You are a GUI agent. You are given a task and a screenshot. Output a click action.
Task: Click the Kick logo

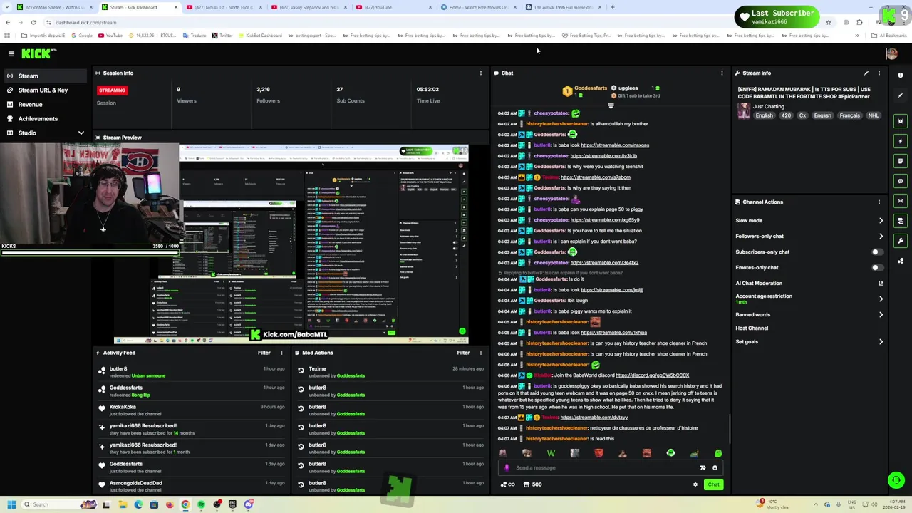pyautogui.click(x=38, y=53)
